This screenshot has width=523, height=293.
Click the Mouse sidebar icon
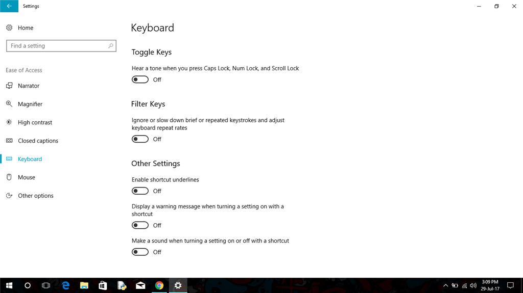pos(9,177)
